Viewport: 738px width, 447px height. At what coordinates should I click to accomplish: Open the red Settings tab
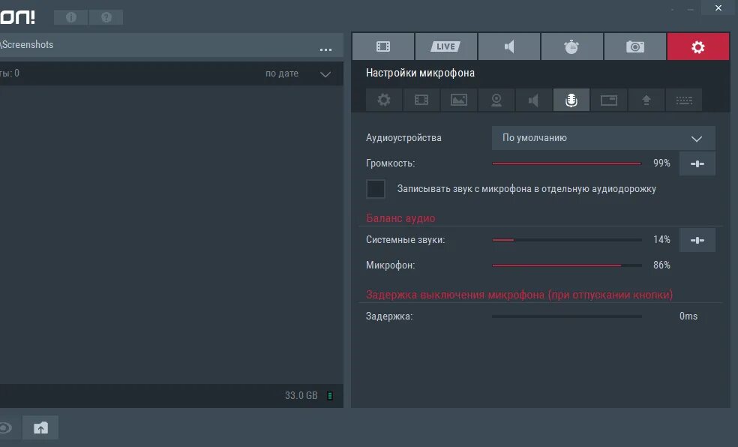tap(697, 46)
